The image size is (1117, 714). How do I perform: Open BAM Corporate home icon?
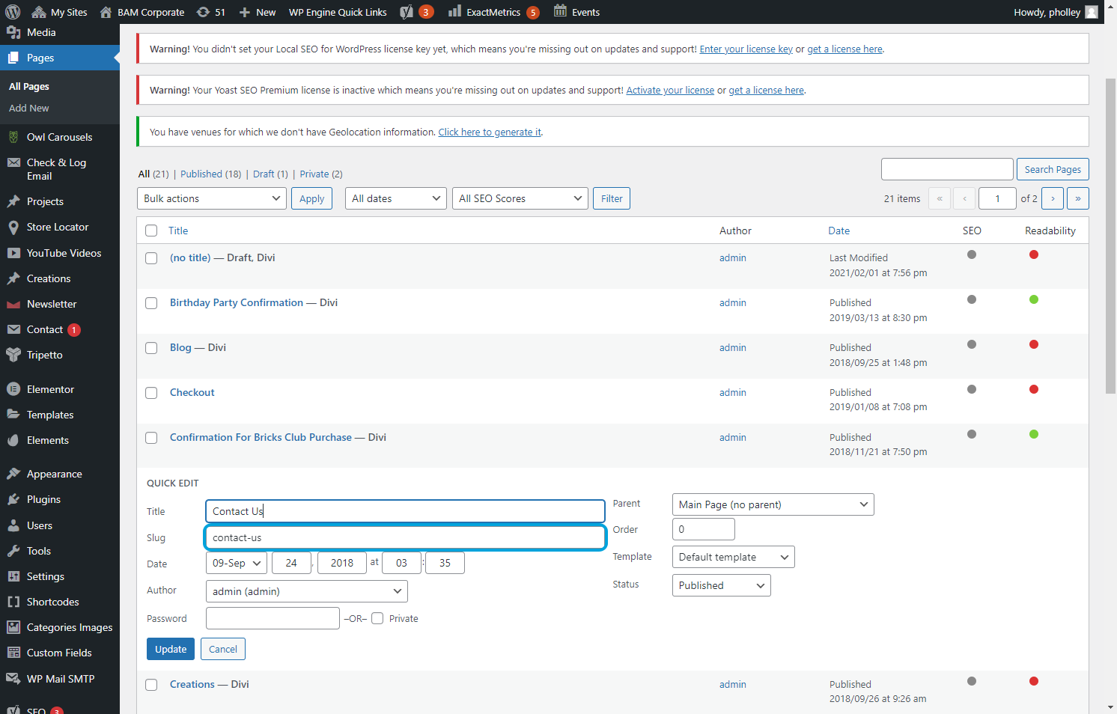pos(106,12)
